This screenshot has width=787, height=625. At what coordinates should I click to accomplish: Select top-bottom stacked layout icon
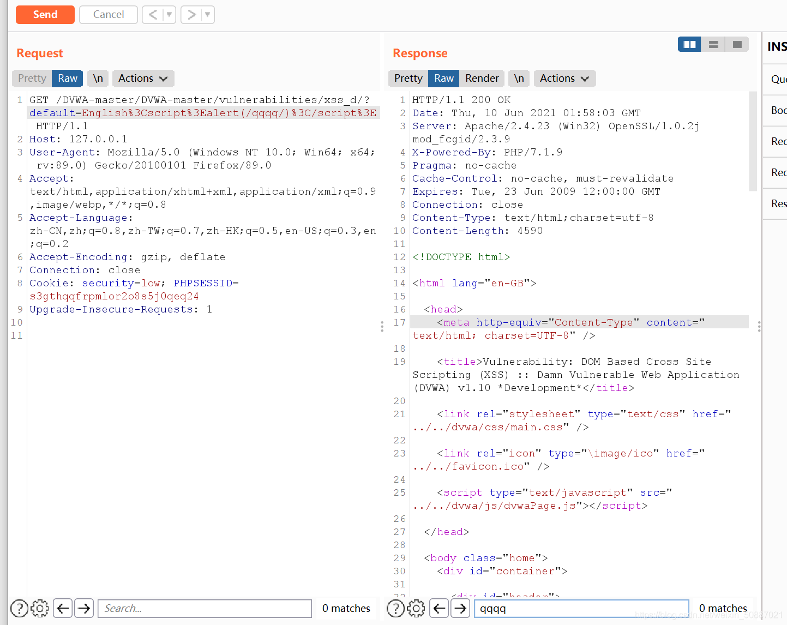coord(713,44)
